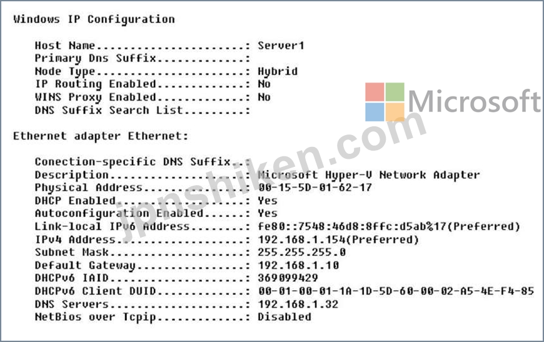Click the Ethernet adapter Ethernet heading
Screen dimensions: 544x342
click(101, 136)
